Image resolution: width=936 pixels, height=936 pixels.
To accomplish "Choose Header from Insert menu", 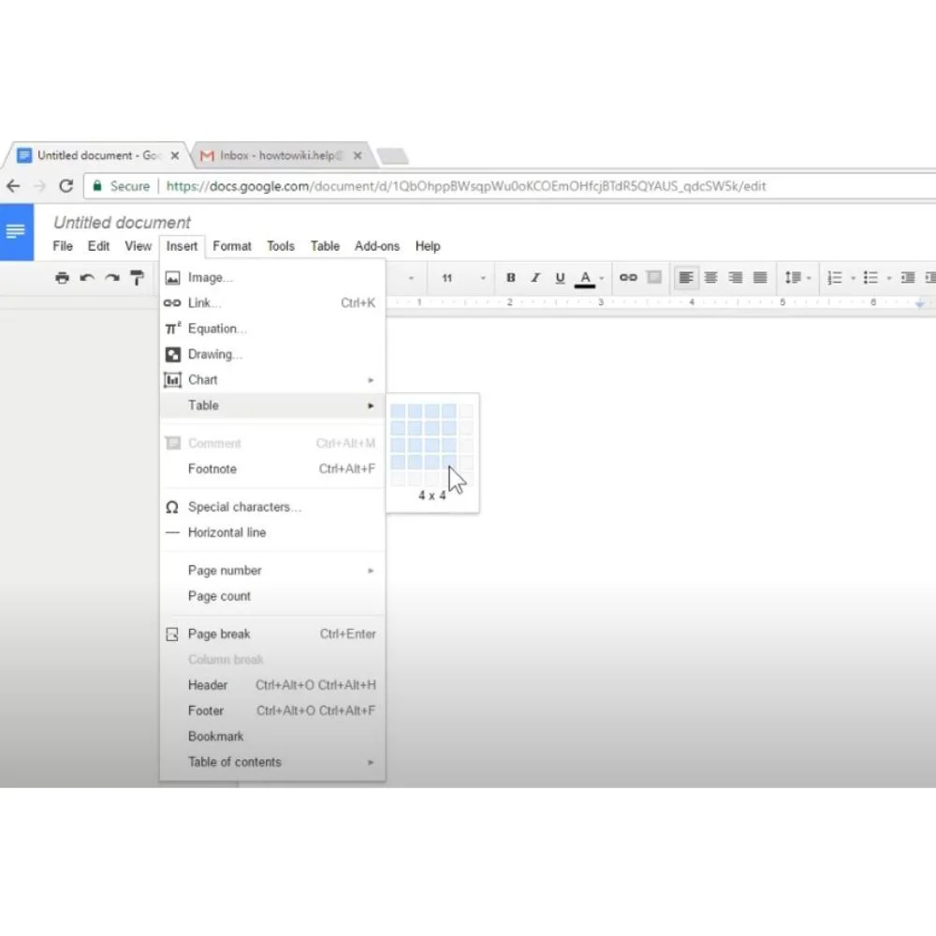I will 272,685.
